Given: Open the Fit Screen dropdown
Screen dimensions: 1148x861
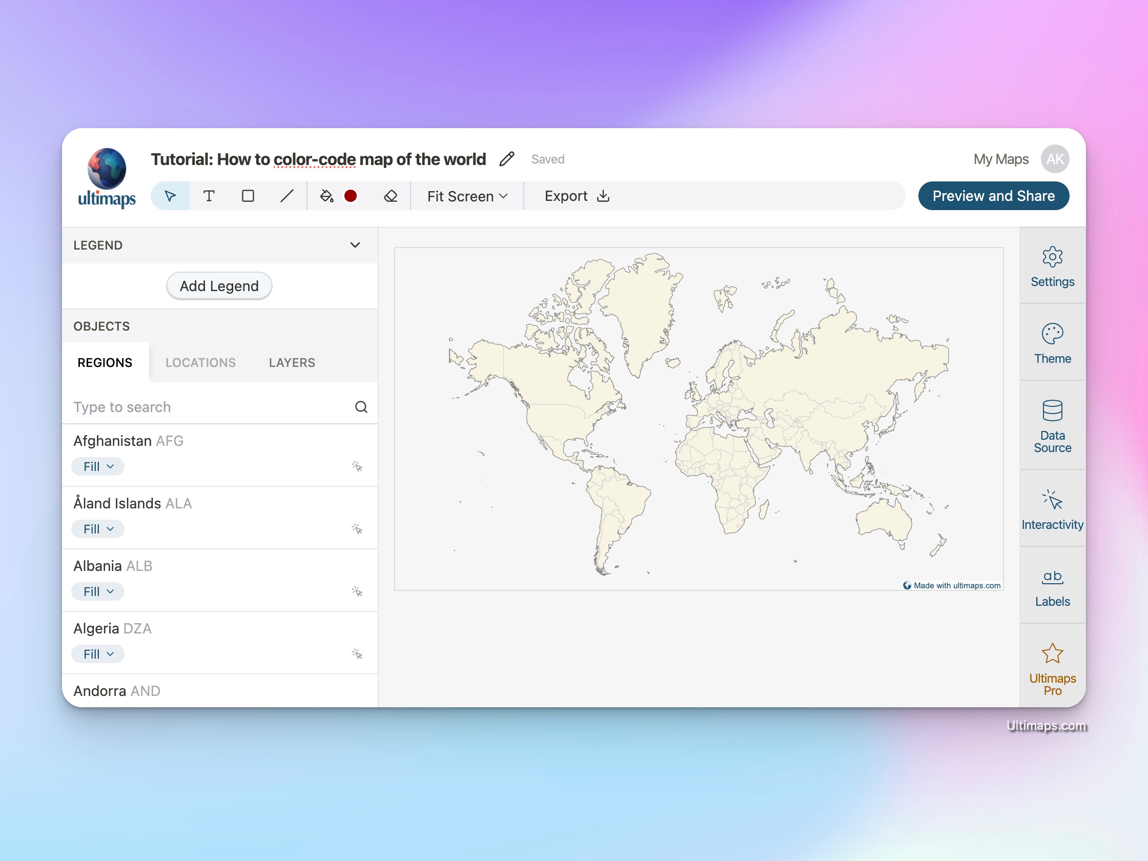Looking at the screenshot, I should coord(466,196).
